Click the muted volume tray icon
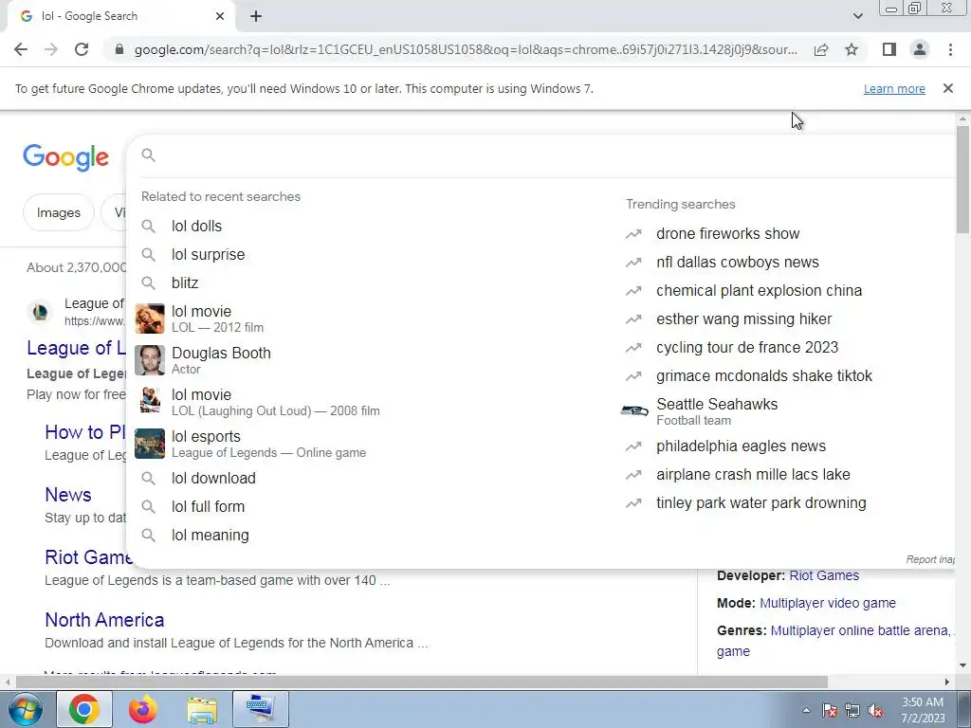This screenshot has height=728, width=971. [x=874, y=711]
